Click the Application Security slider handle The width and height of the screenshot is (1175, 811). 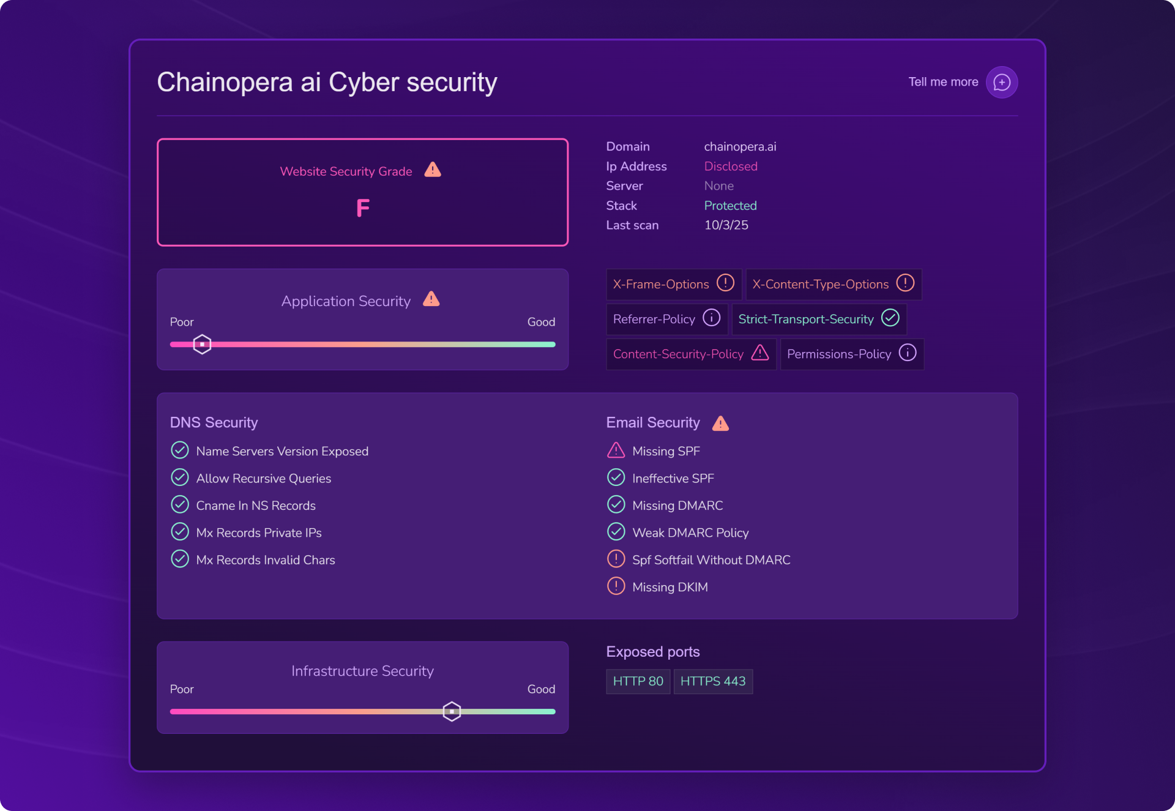pyautogui.click(x=202, y=344)
